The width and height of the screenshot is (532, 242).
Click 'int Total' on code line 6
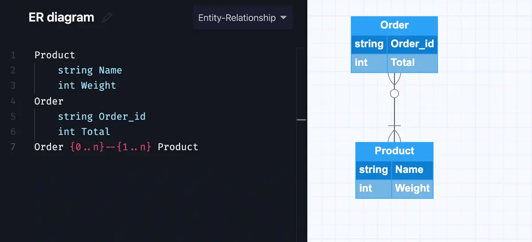(x=84, y=131)
